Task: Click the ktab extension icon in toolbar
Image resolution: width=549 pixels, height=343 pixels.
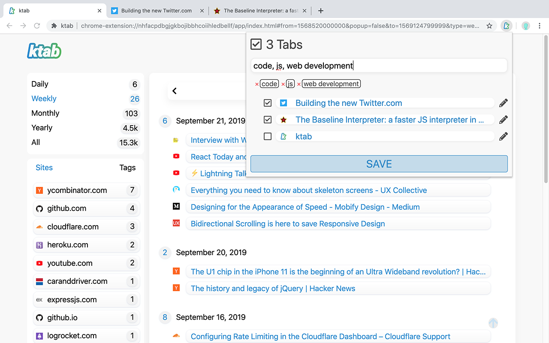Action: 507,26
